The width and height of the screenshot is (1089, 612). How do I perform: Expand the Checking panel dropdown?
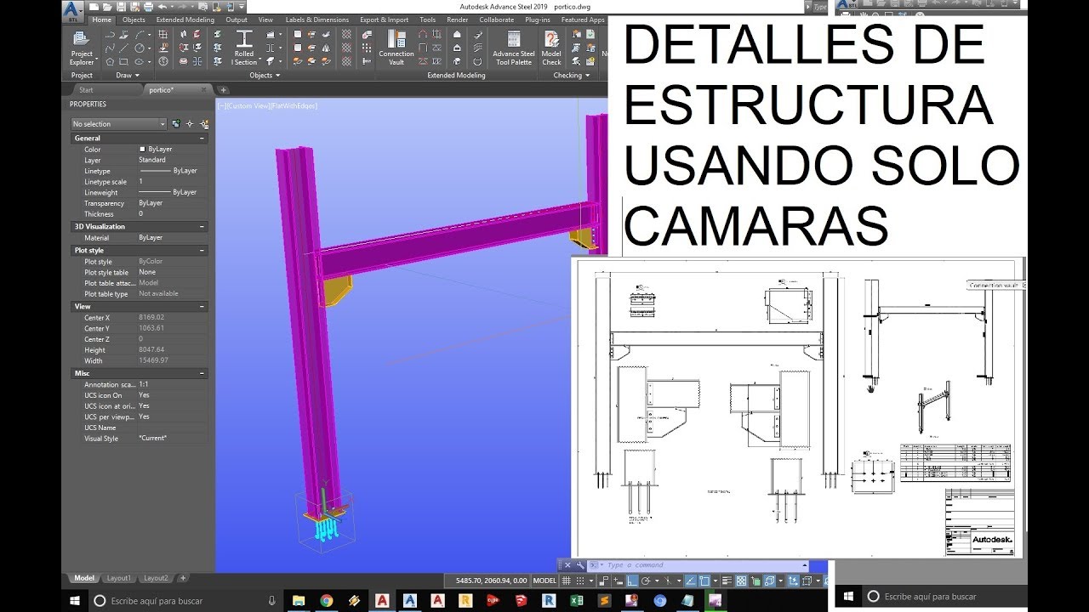click(x=572, y=76)
